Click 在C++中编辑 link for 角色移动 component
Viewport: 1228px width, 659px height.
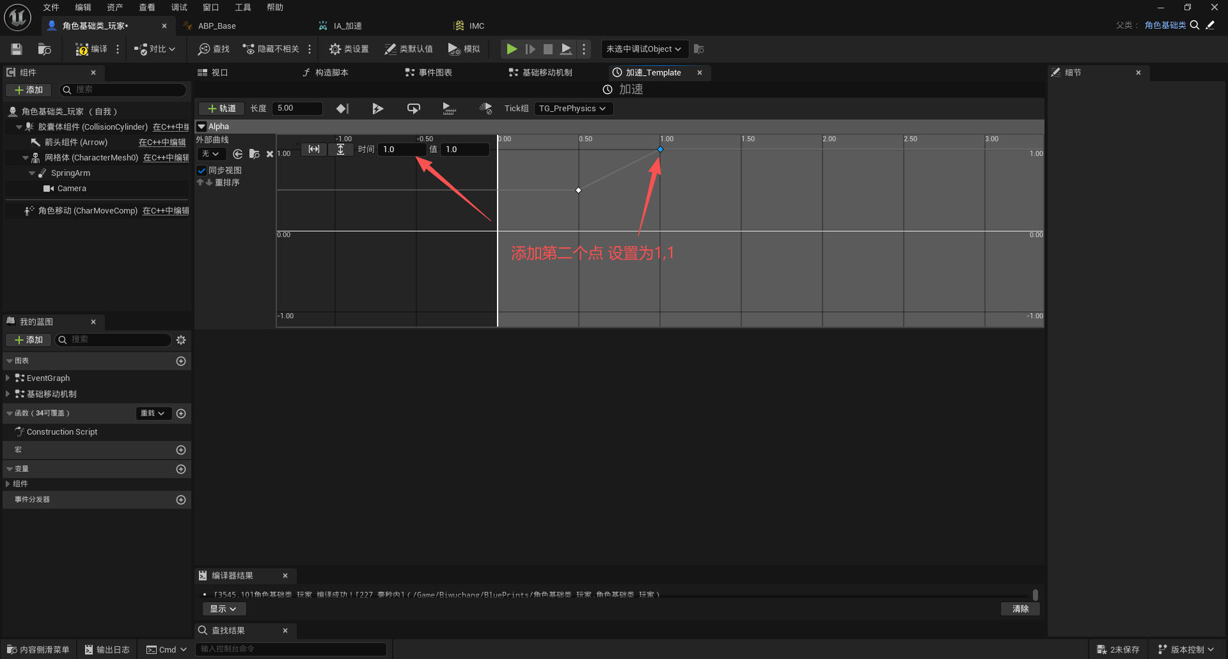point(166,211)
